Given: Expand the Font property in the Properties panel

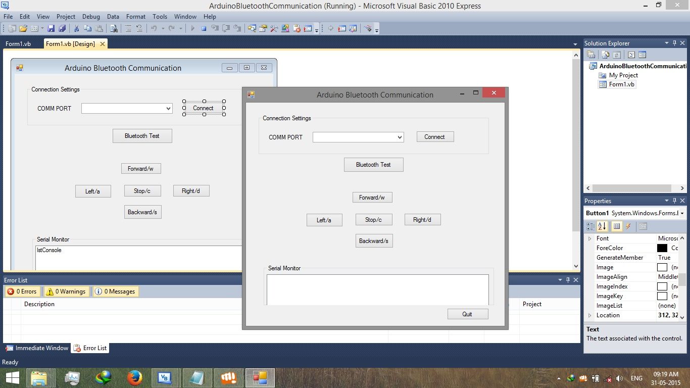Looking at the screenshot, I should (590, 238).
